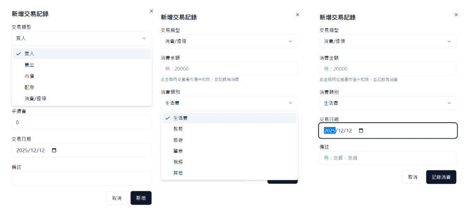Close the right 新增交易記錄 dialog
This screenshot has height=213, width=467.
tap(456, 15)
